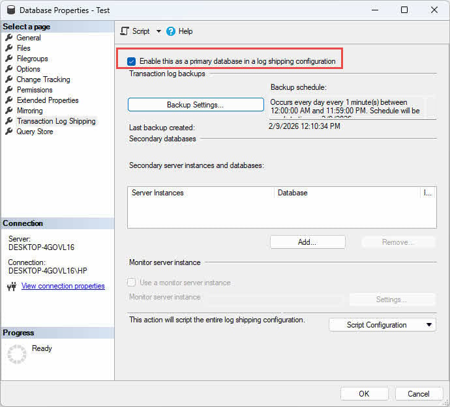
Task: Click the wrench icon beside Filegroups
Action: [x=9, y=59]
